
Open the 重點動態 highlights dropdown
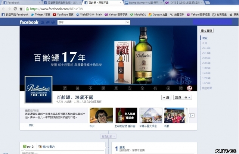(x=108, y=136)
